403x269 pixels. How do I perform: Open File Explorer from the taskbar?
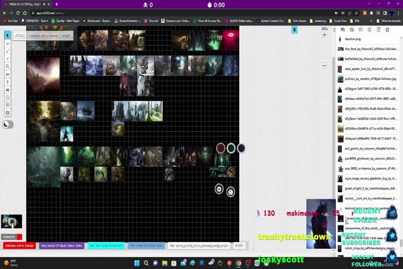165,263
